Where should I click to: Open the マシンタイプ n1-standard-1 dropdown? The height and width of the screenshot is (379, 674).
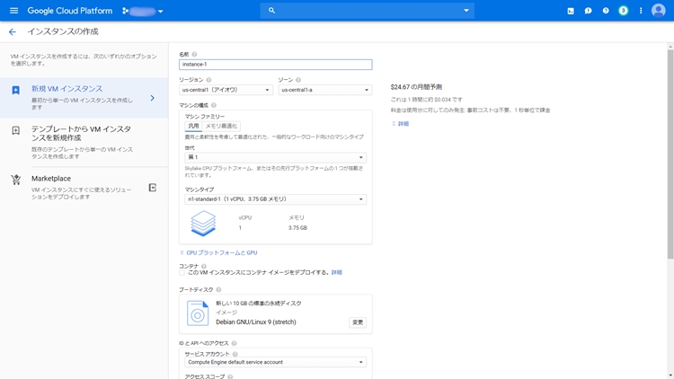pos(276,199)
